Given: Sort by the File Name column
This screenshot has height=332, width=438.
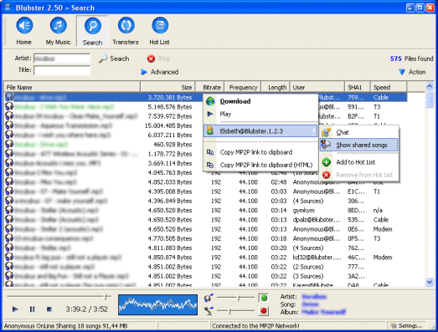Looking at the screenshot, I should pyautogui.click(x=72, y=87).
